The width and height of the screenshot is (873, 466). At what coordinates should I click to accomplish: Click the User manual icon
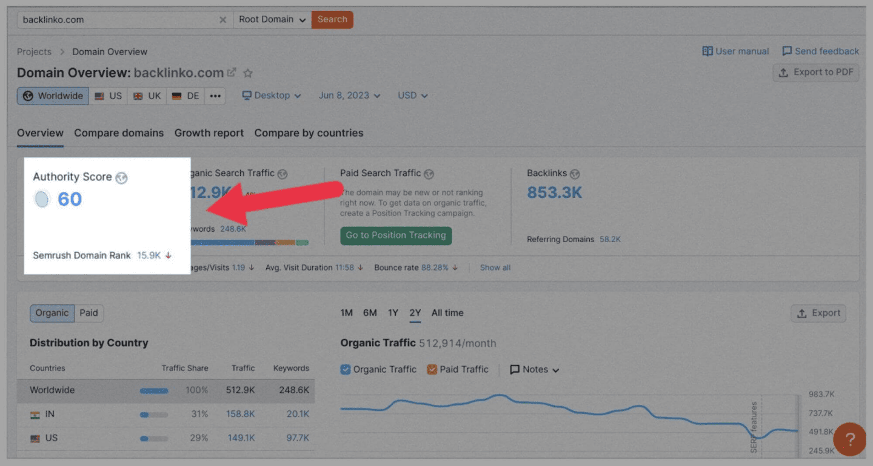(707, 51)
